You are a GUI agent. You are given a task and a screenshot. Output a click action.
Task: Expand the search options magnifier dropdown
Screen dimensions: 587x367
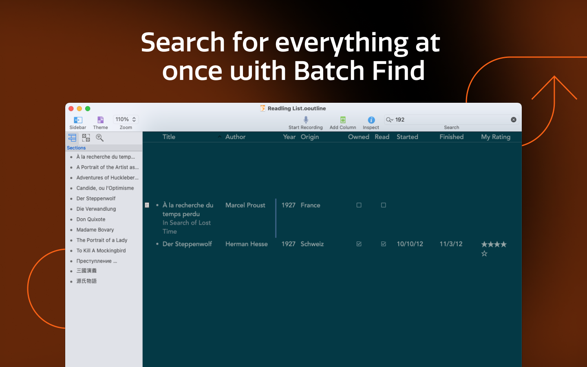click(389, 119)
